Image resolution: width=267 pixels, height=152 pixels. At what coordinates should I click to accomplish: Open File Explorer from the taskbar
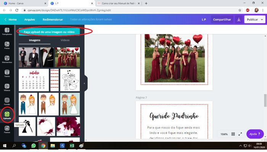(x=53, y=146)
